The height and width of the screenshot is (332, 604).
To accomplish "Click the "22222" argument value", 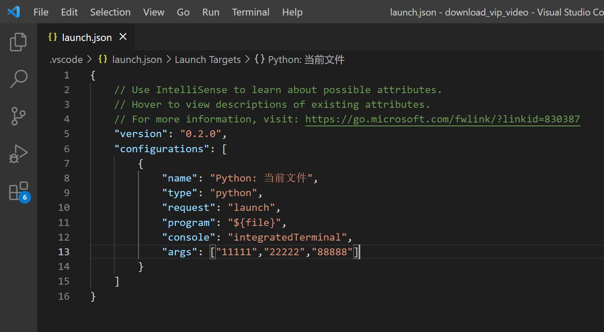I will (284, 252).
